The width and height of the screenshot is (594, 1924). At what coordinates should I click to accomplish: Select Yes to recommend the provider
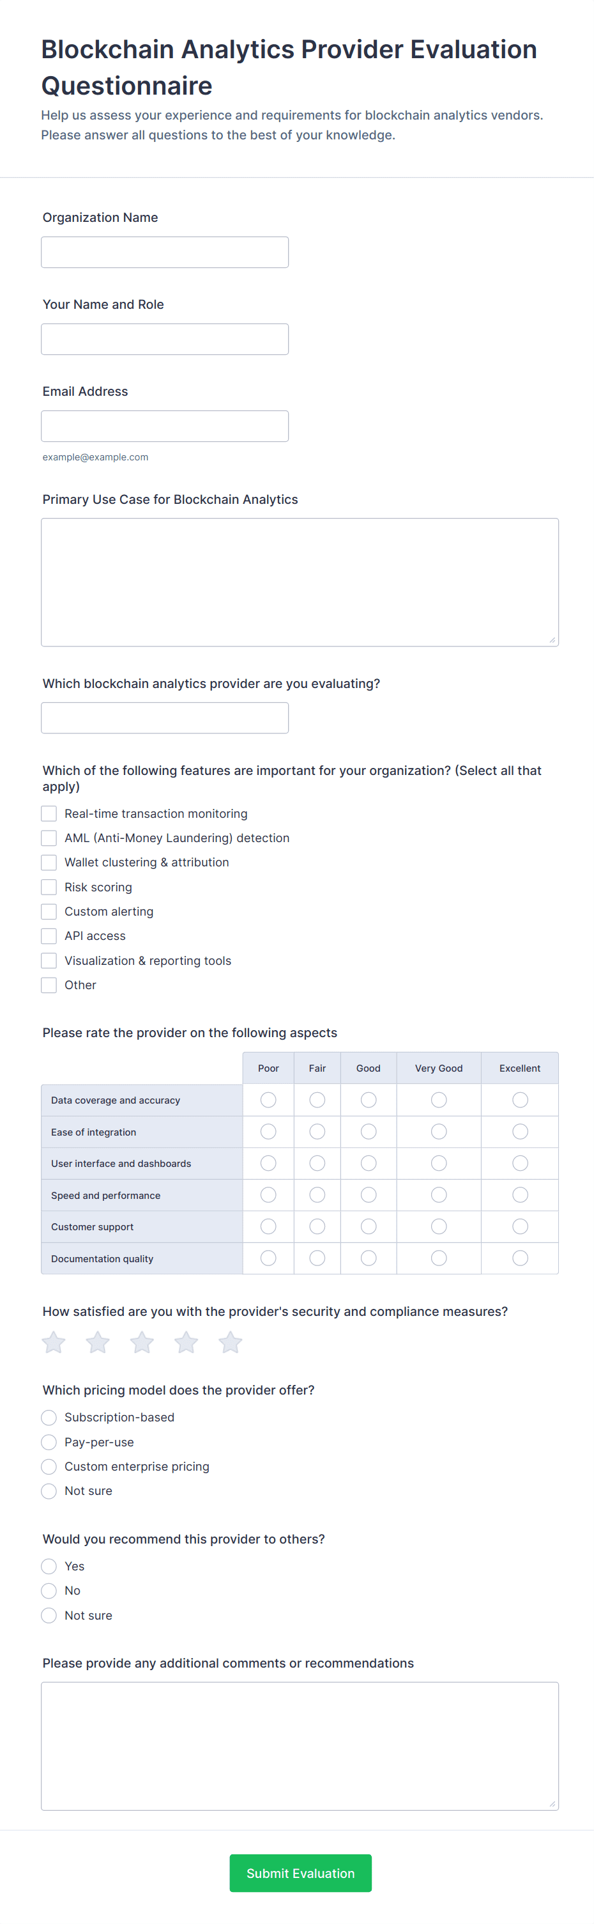(49, 1565)
